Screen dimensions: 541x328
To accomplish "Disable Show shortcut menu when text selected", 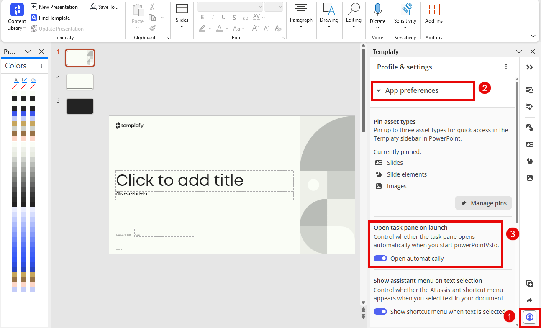I will 380,311.
